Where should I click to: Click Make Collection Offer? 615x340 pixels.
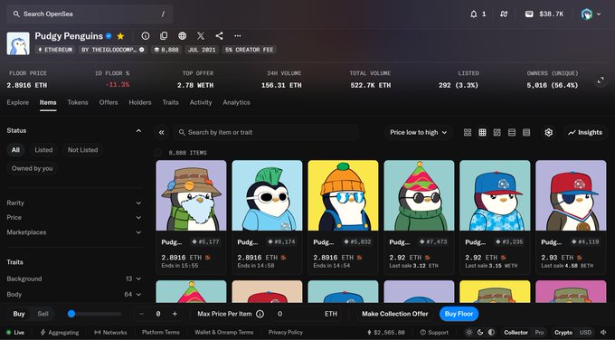[395, 314]
